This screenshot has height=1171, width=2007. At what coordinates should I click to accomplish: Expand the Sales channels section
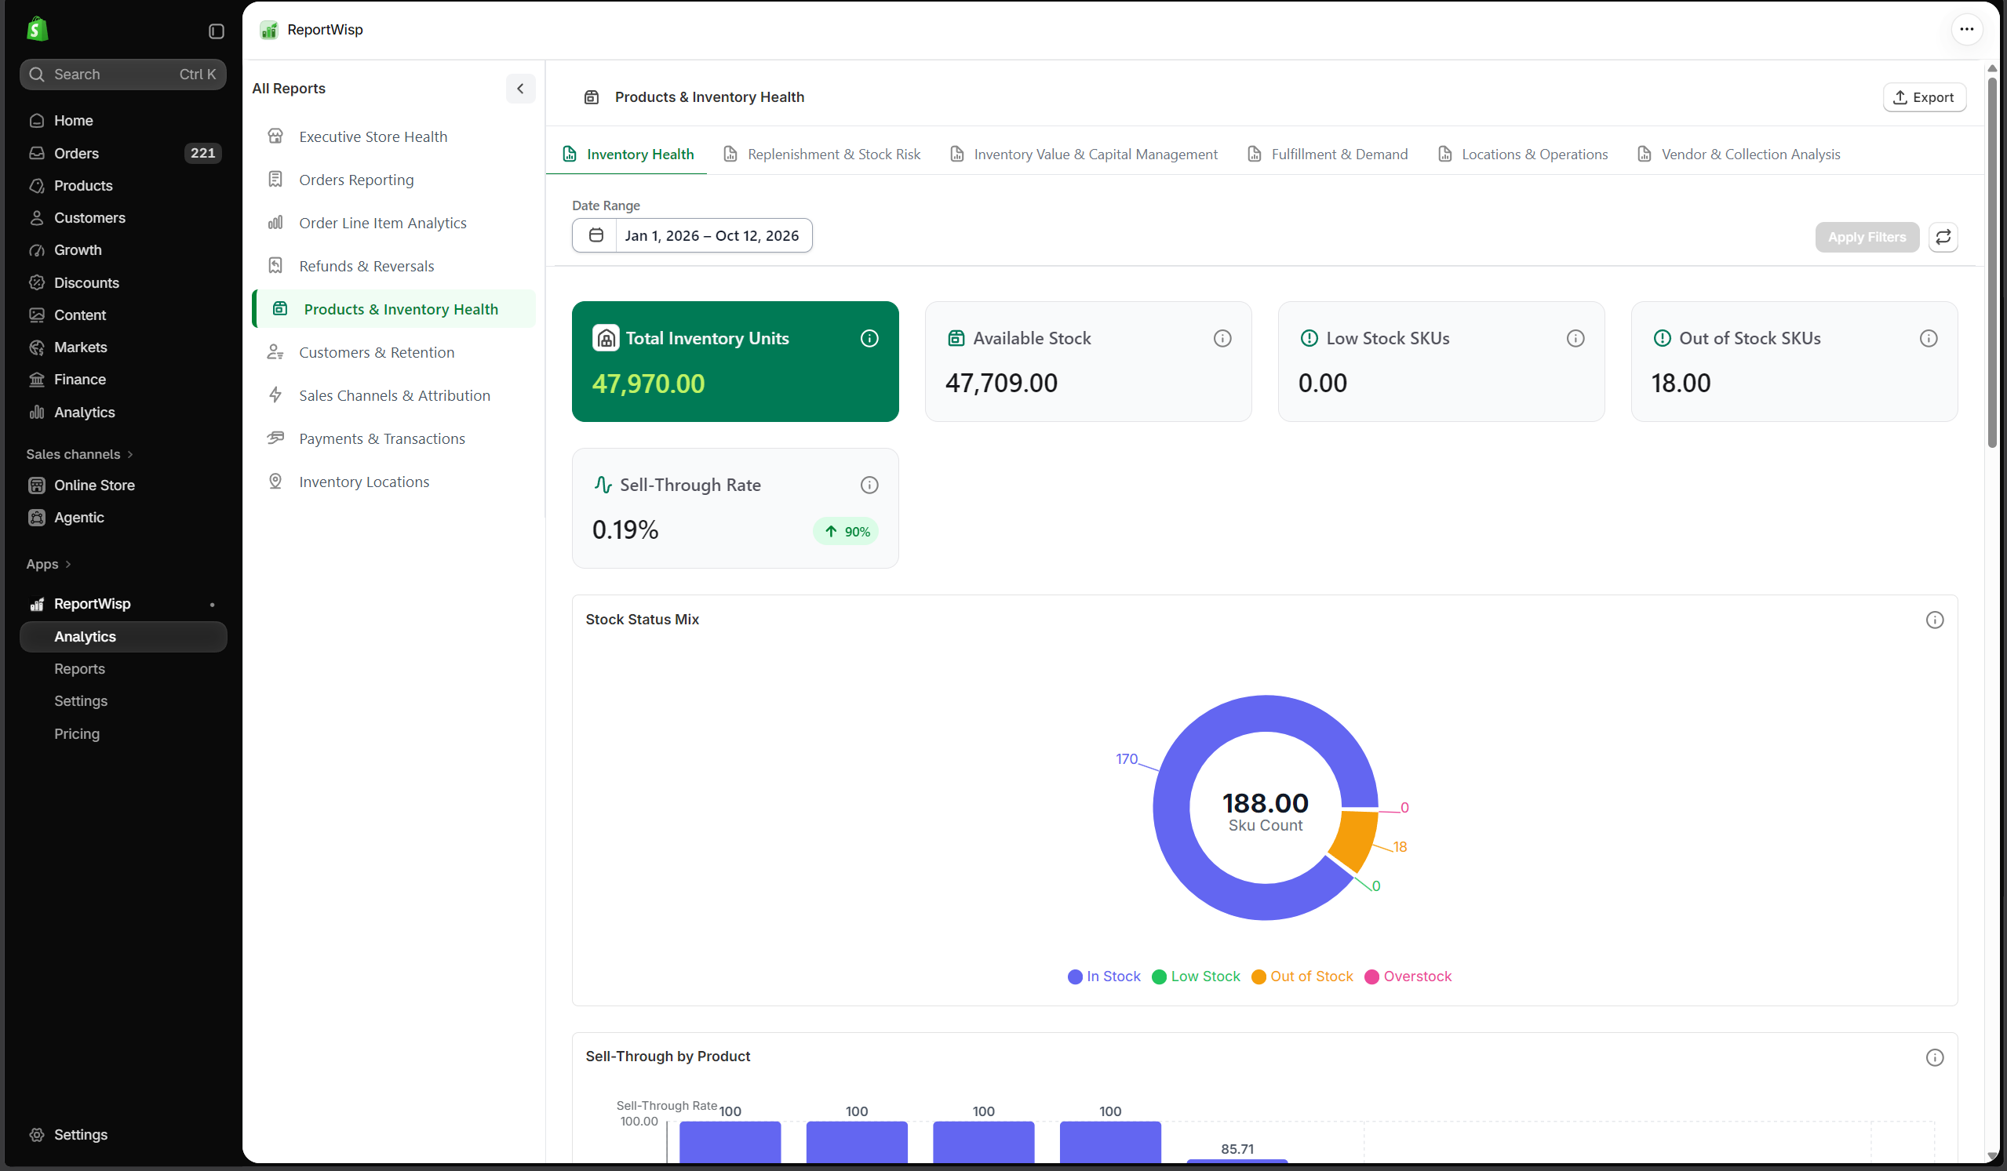[80, 454]
